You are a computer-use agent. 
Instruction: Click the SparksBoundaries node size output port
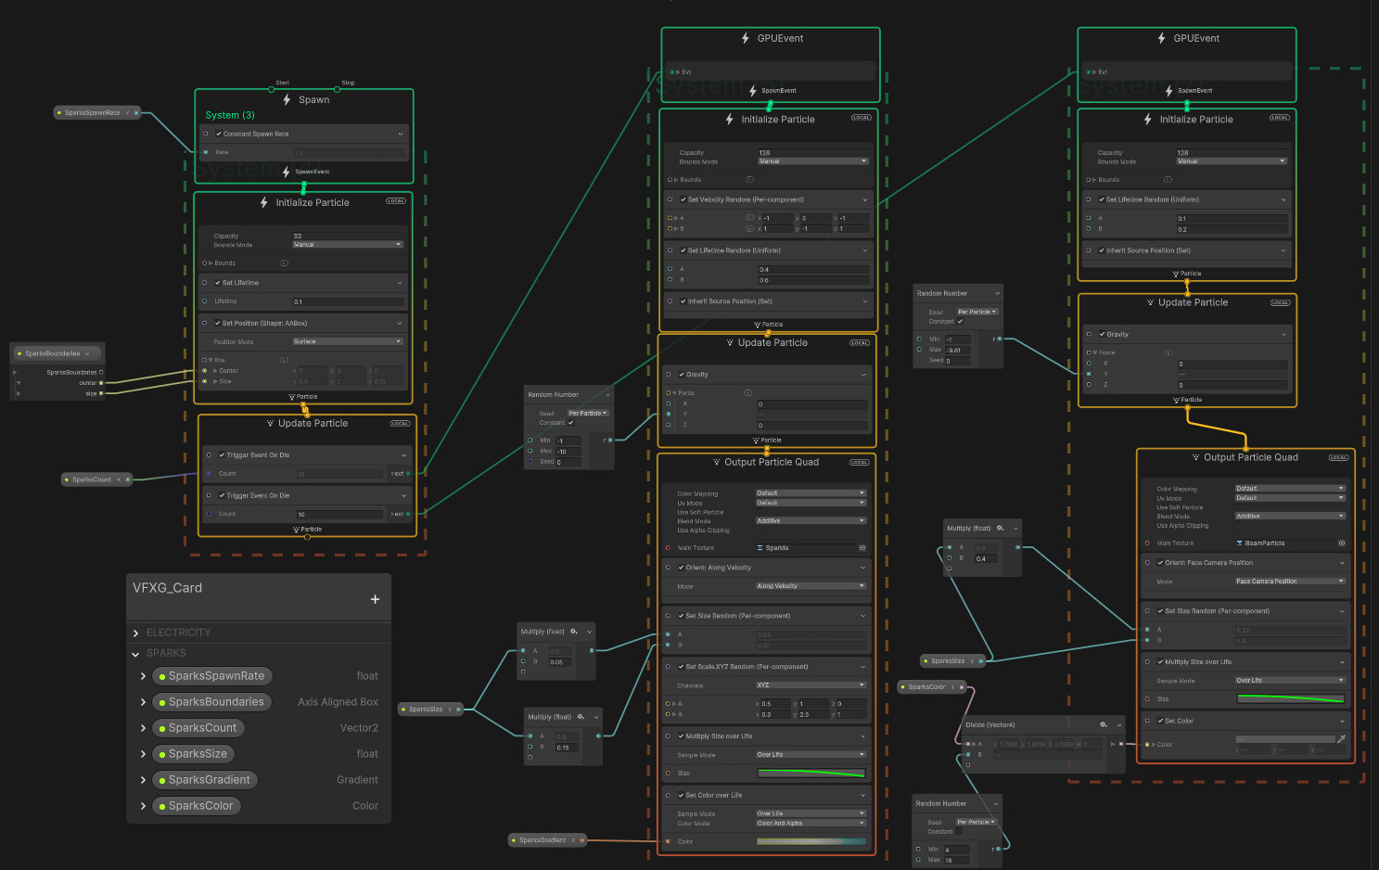[x=101, y=393]
